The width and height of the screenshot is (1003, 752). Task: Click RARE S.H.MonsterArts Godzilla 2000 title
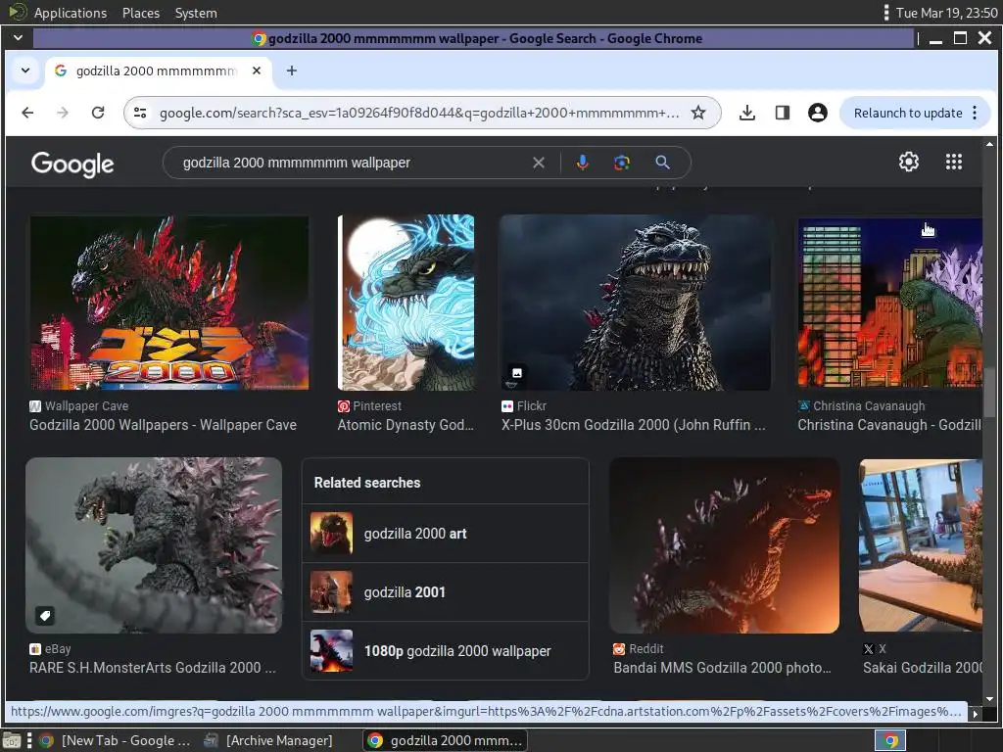(x=153, y=668)
